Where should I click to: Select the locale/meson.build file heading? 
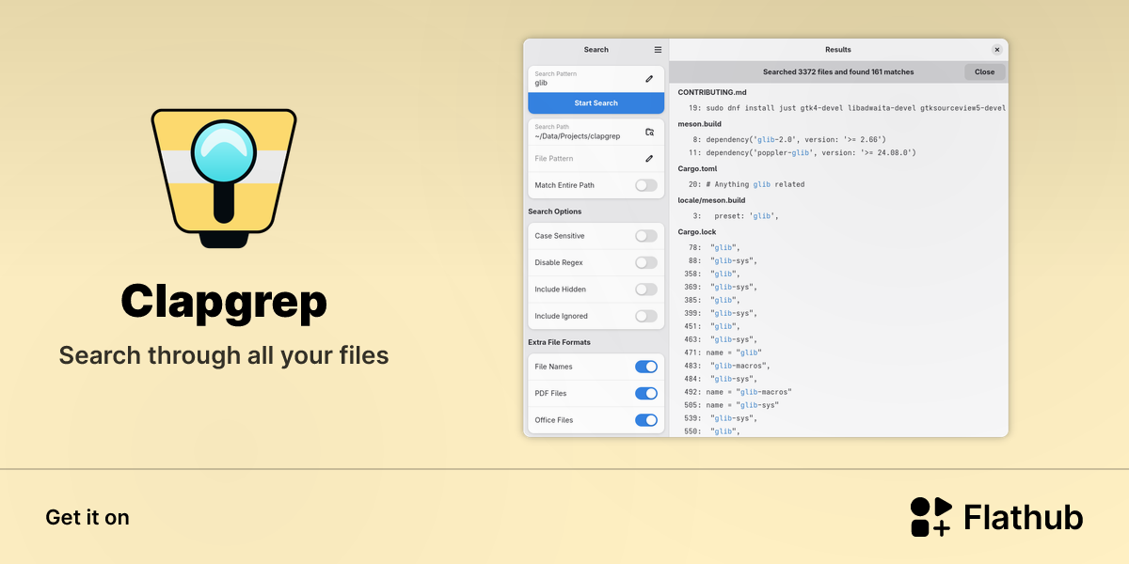coord(711,200)
